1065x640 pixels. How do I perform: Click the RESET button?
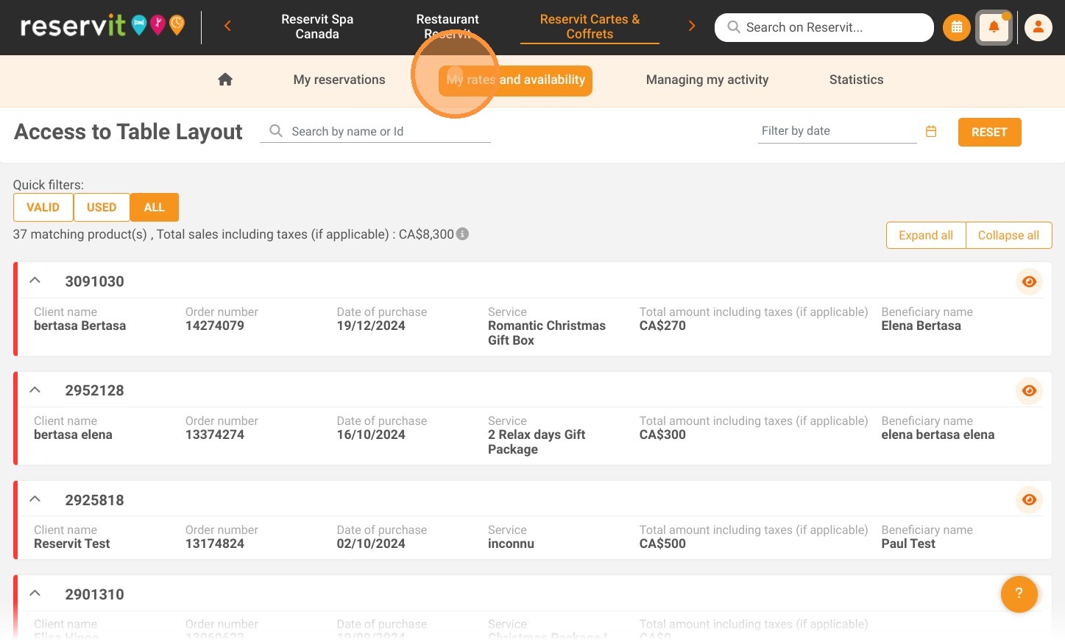point(989,132)
